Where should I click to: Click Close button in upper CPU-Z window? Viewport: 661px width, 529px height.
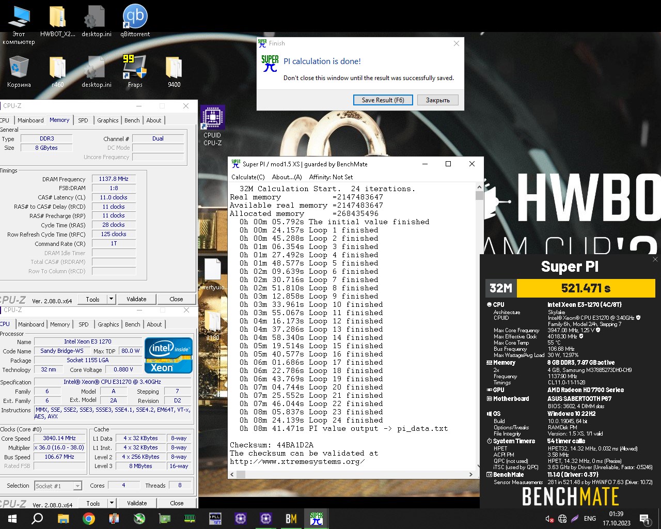[176, 299]
